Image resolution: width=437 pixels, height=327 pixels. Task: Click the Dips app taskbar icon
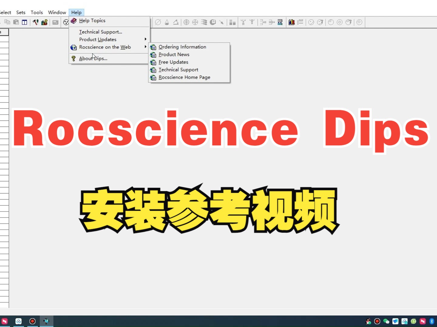click(46, 321)
